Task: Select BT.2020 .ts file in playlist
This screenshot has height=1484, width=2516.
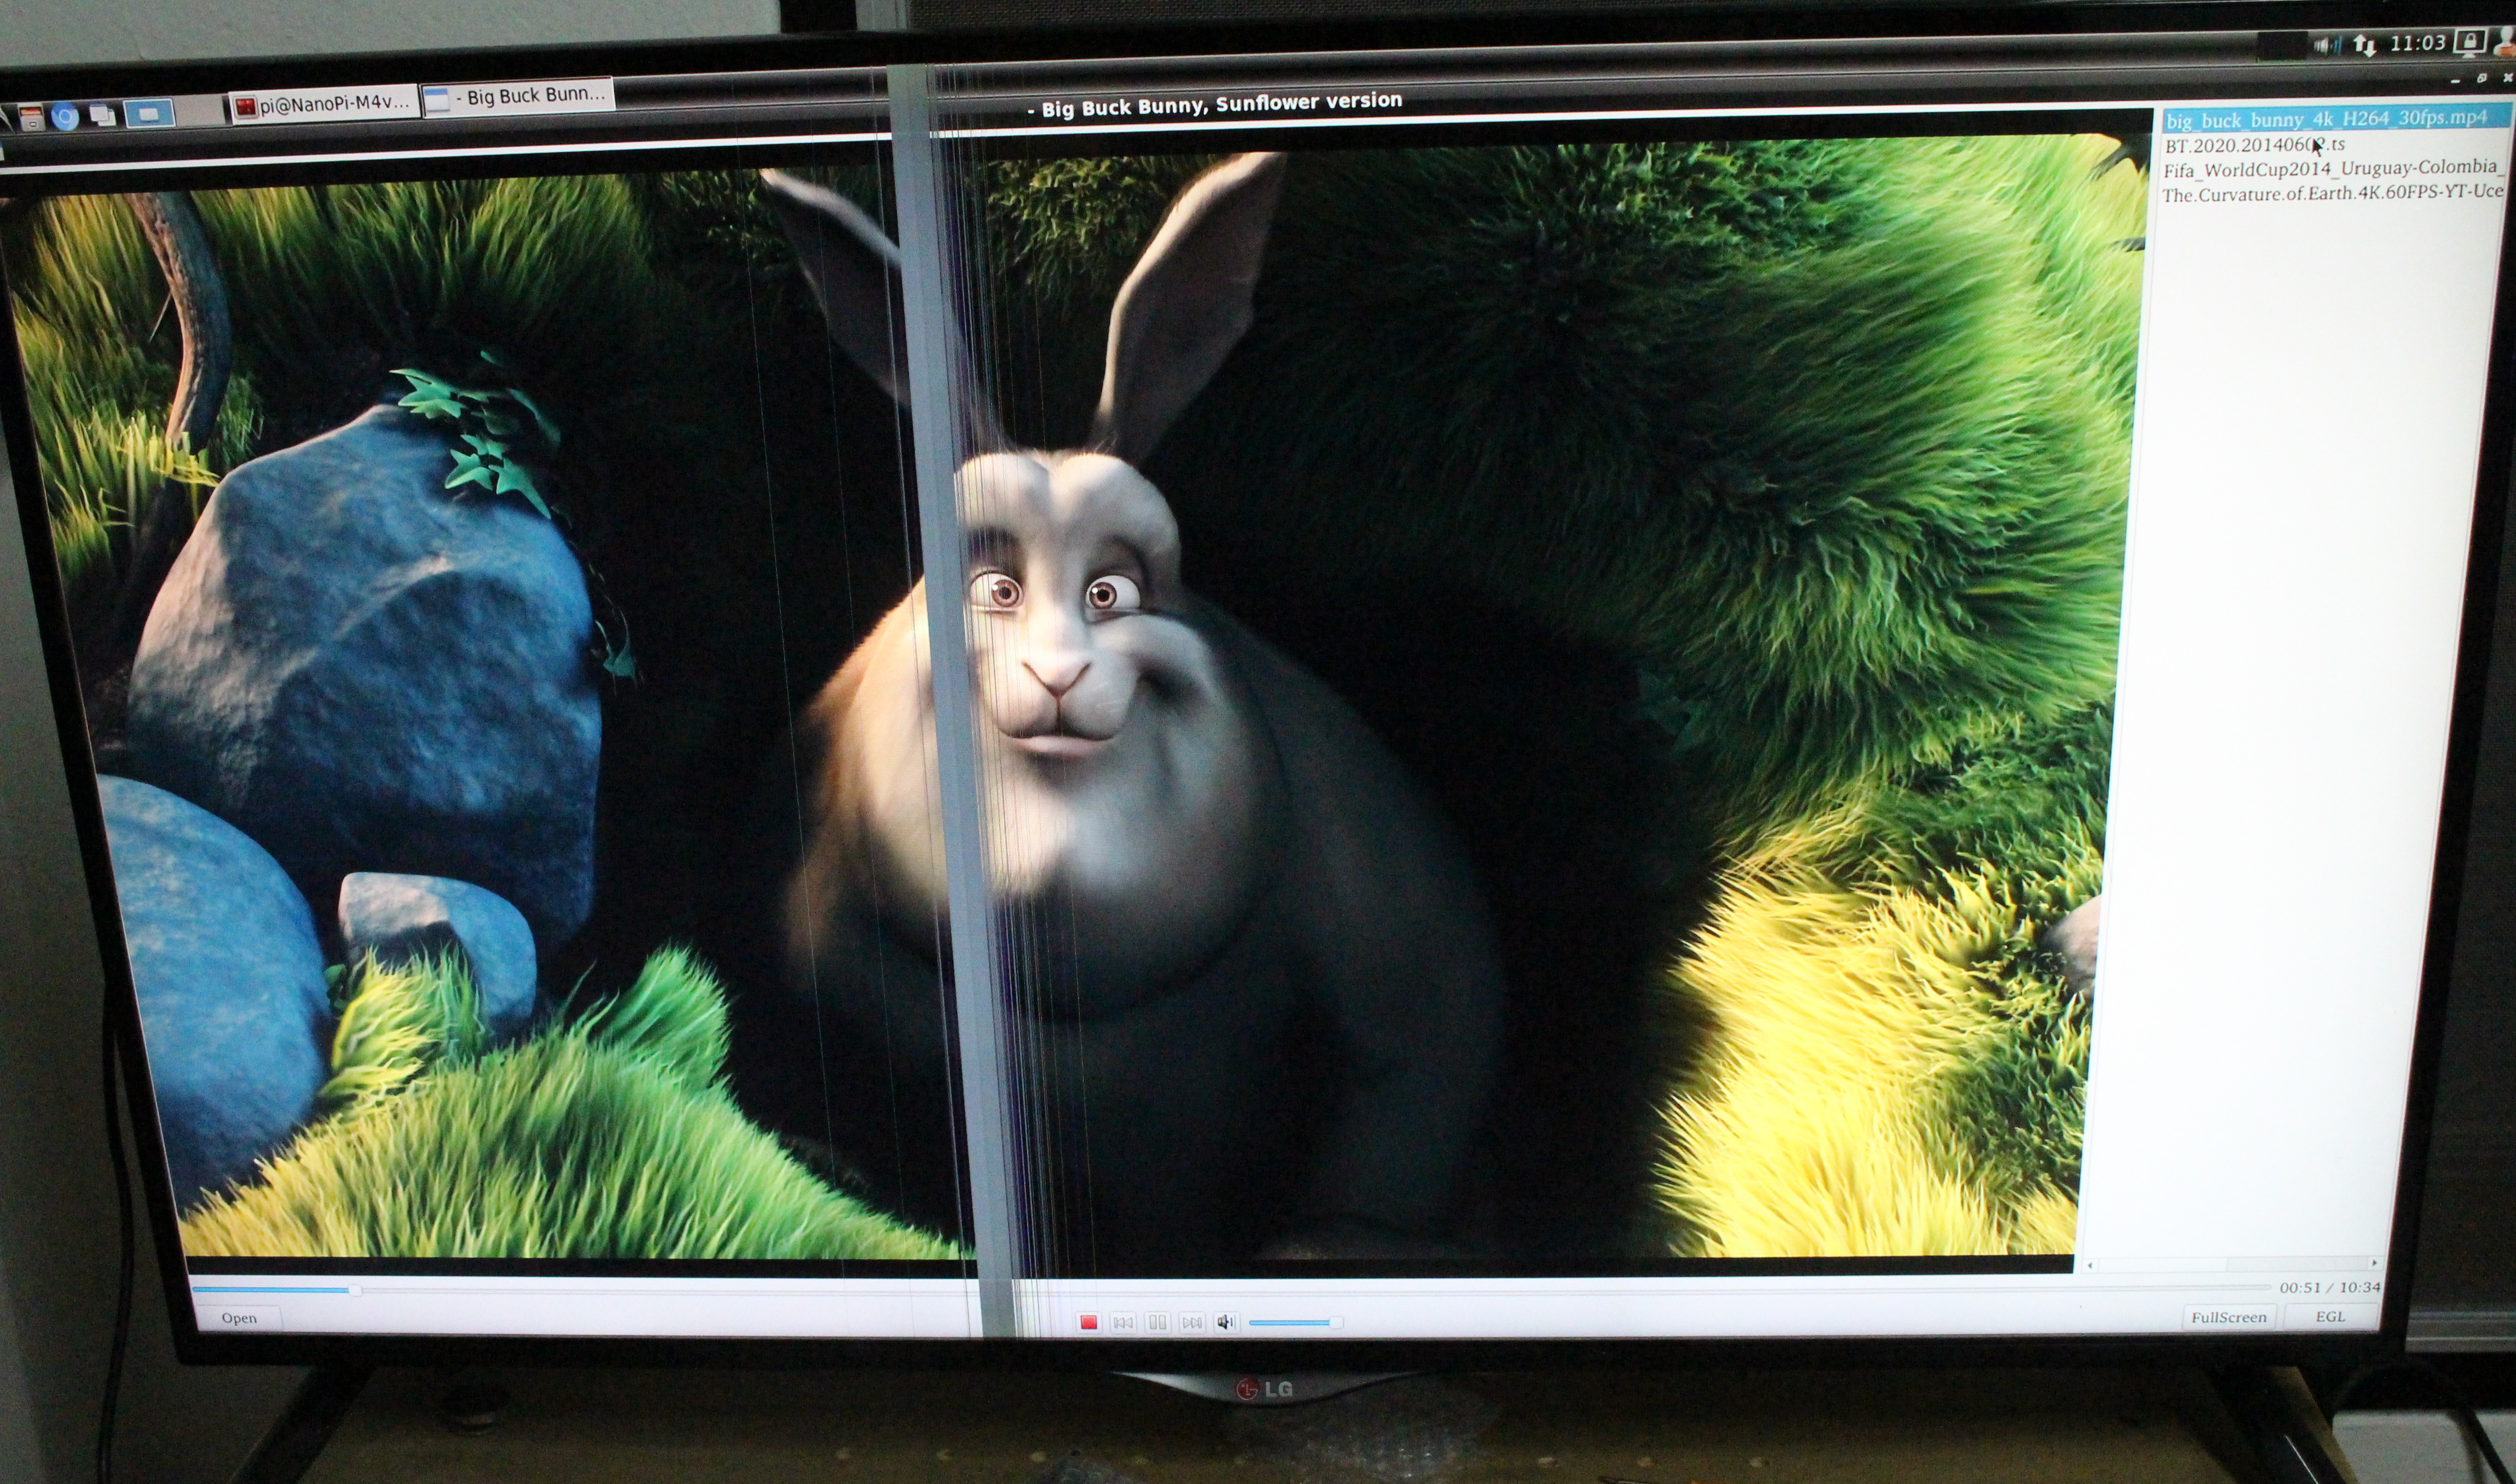Action: 2254,145
